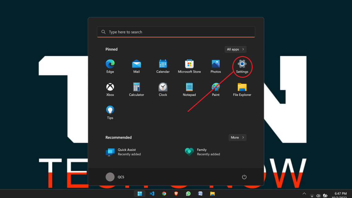Open Quick Assist from Recommended

[x=123, y=152]
